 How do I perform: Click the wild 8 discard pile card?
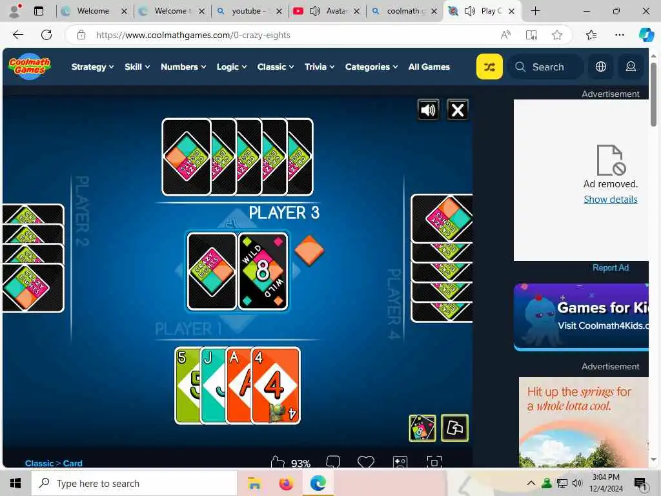coord(263,271)
